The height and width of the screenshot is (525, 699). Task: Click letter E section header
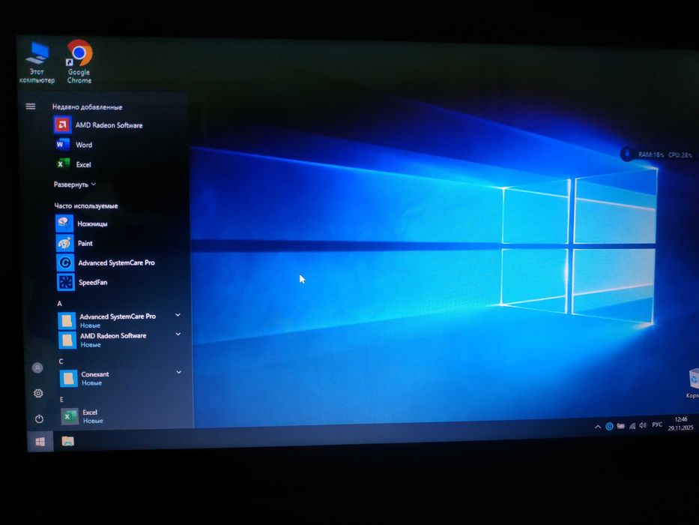61,399
